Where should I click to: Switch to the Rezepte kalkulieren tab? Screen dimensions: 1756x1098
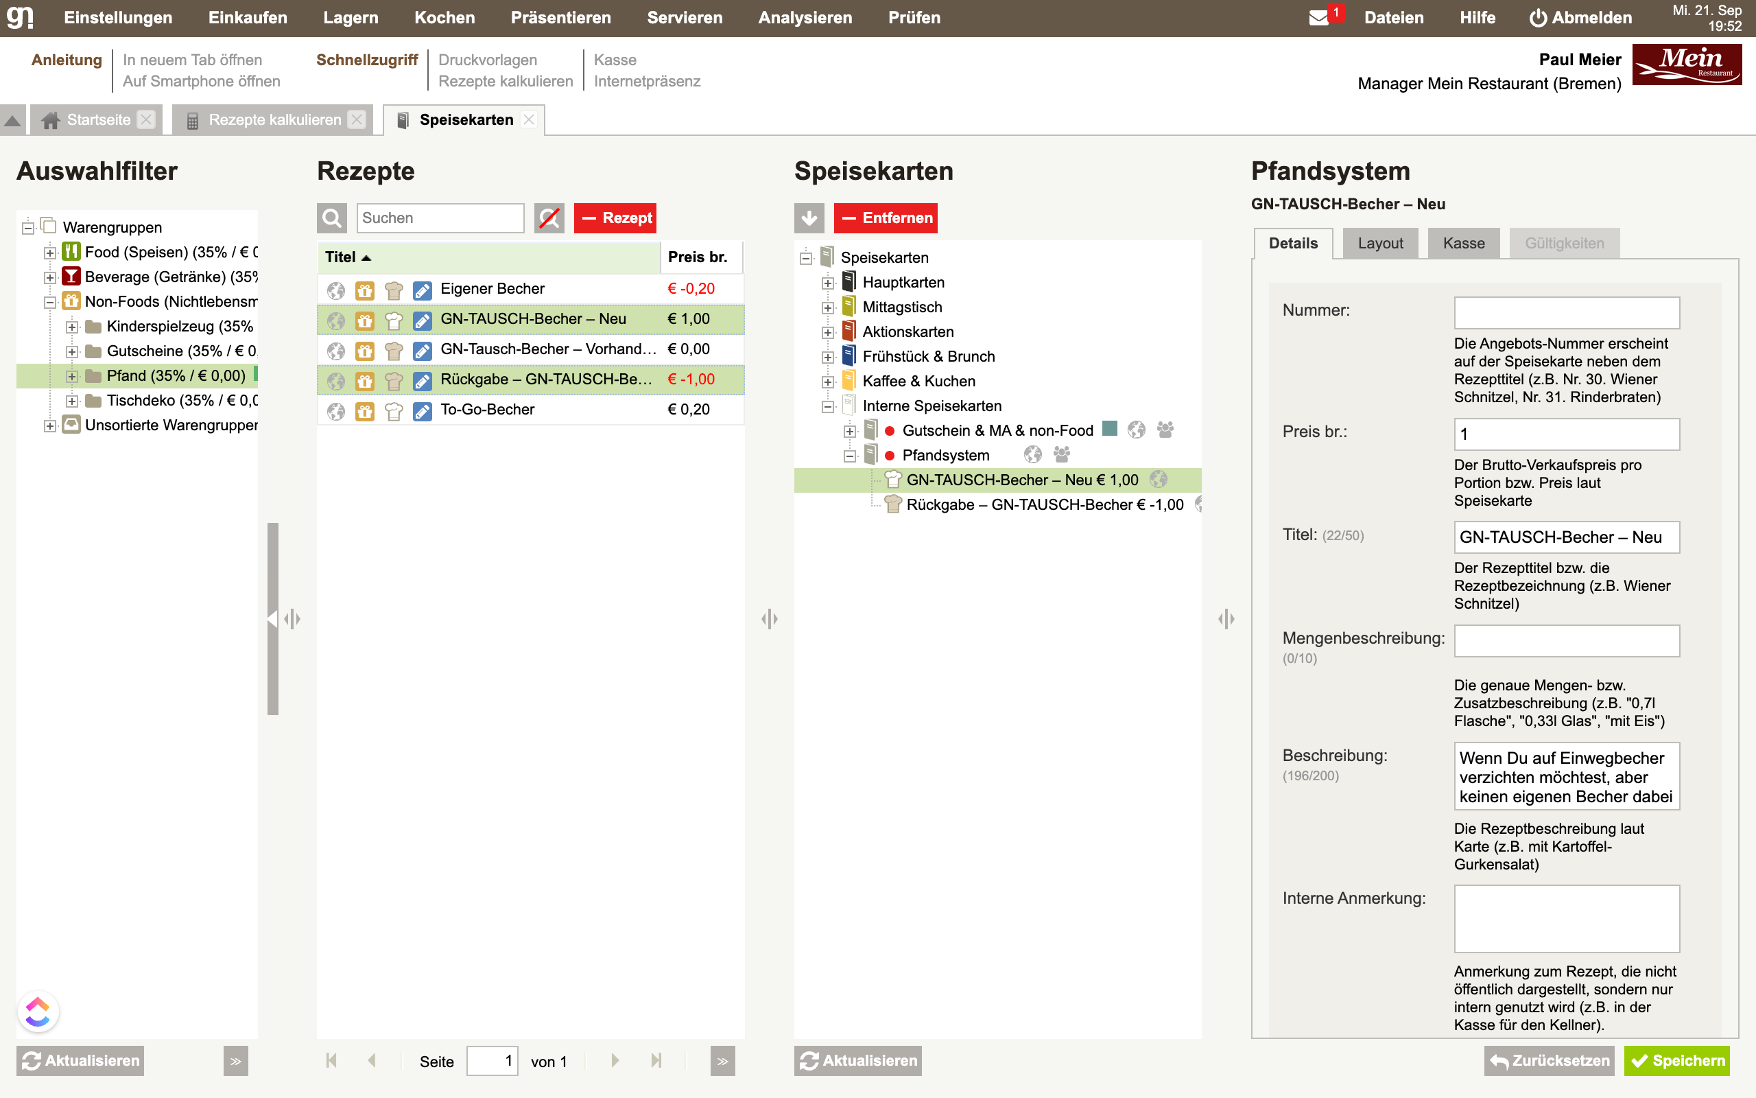[x=274, y=120]
